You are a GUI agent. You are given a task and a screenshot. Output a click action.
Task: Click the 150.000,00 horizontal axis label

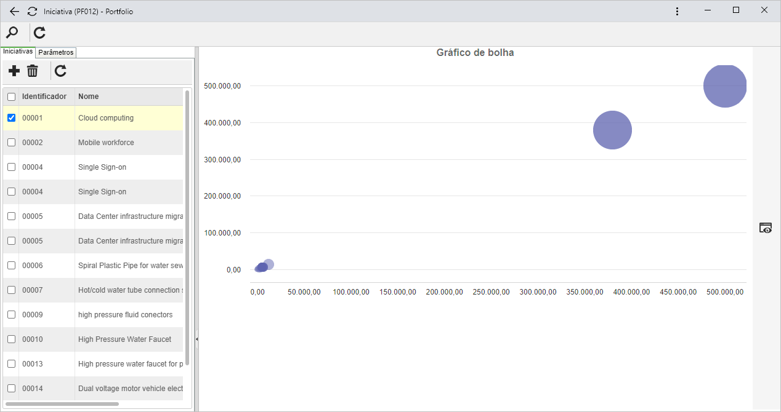pyautogui.click(x=398, y=292)
